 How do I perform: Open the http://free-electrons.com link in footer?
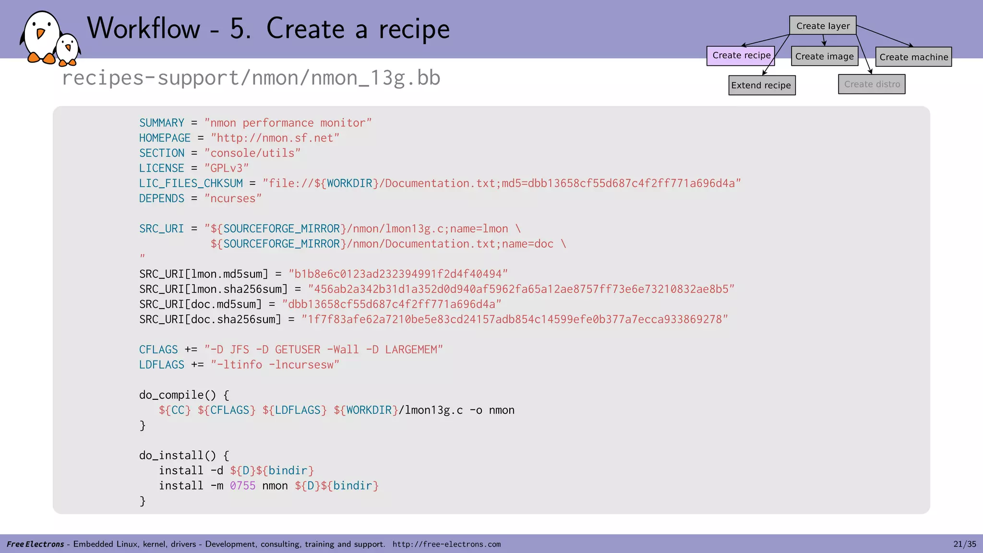click(446, 544)
